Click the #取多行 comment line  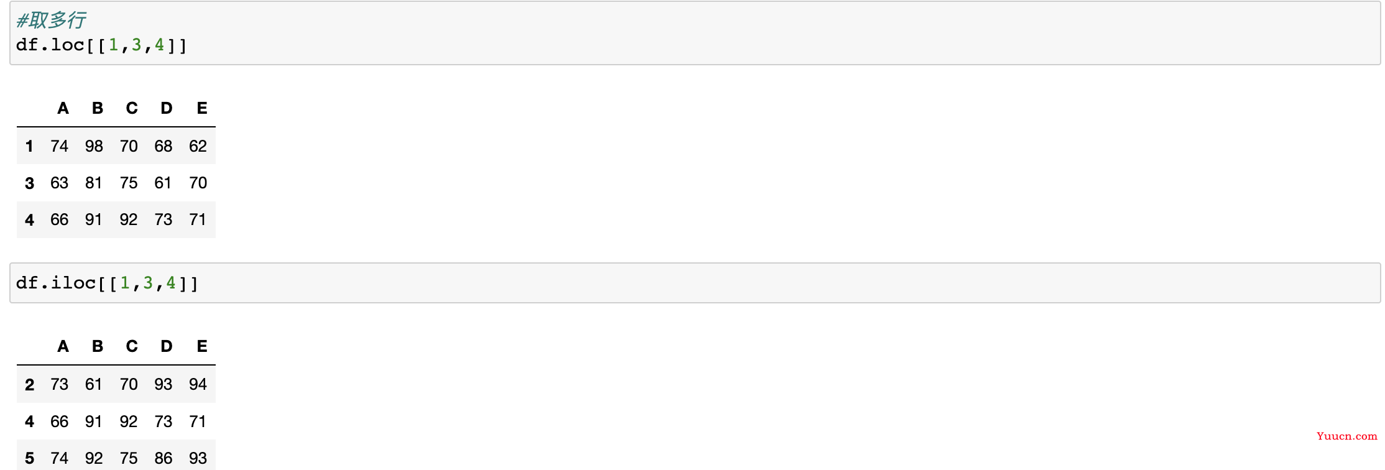[x=51, y=20]
